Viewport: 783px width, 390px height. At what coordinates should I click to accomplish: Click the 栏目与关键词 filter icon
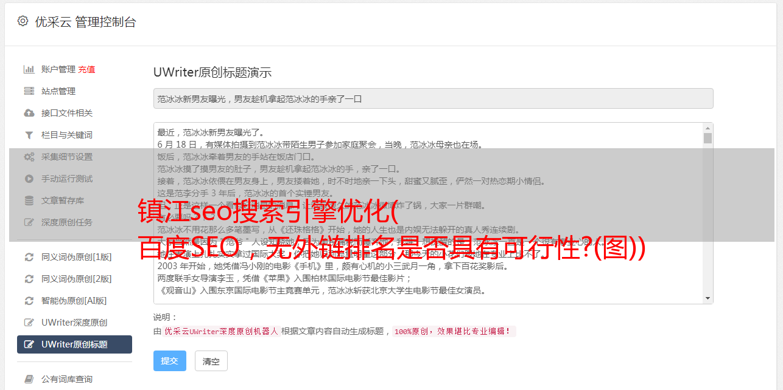coord(29,135)
